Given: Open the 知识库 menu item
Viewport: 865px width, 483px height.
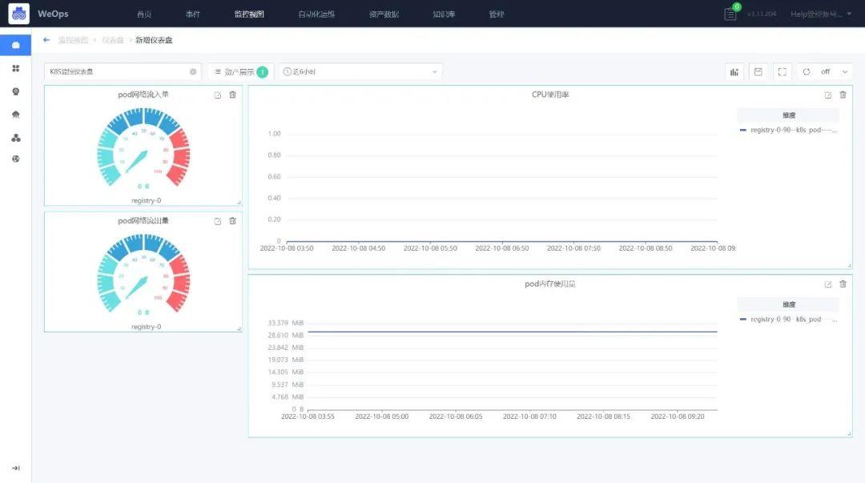Looking at the screenshot, I should coord(444,14).
